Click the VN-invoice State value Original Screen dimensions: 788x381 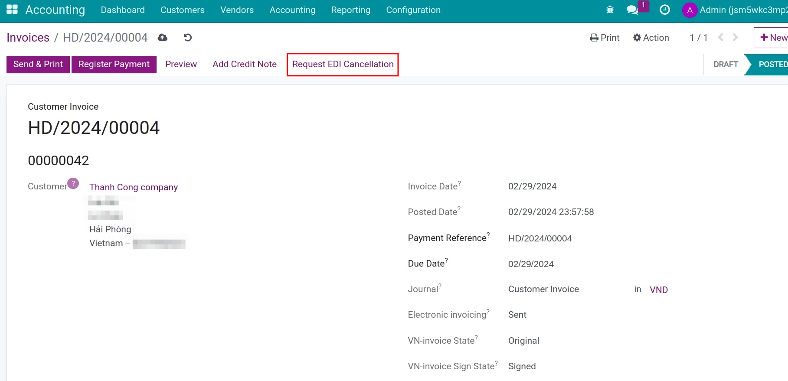click(523, 341)
